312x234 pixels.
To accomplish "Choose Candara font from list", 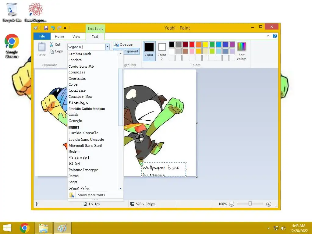I will click(x=93, y=60).
